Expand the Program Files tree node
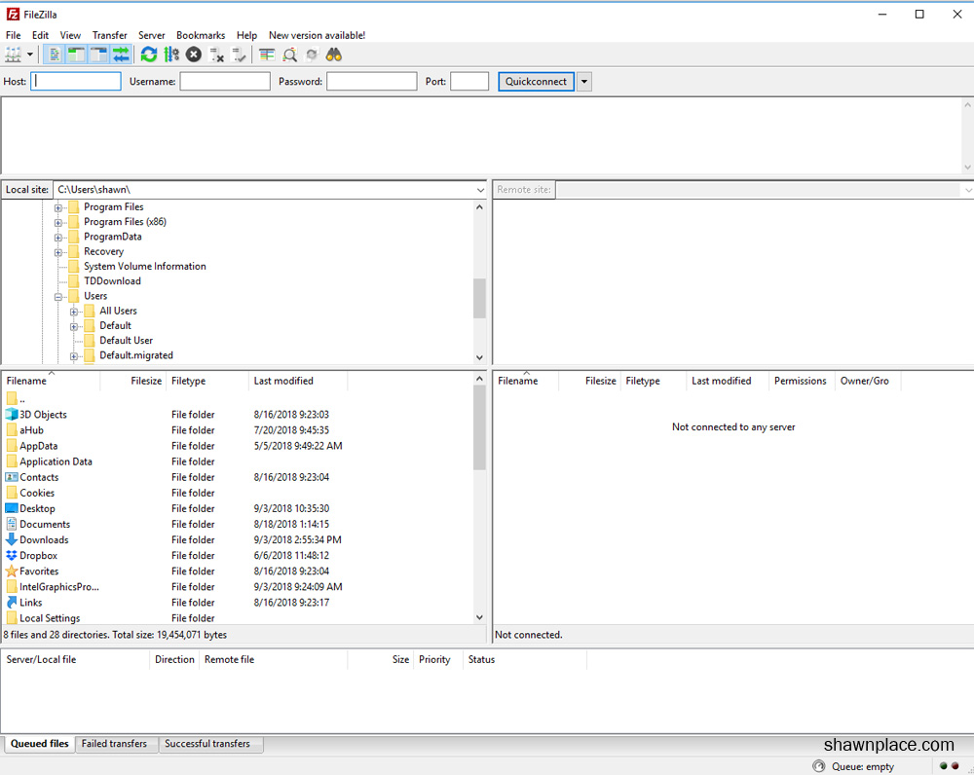This screenshot has width=974, height=775. point(58,207)
